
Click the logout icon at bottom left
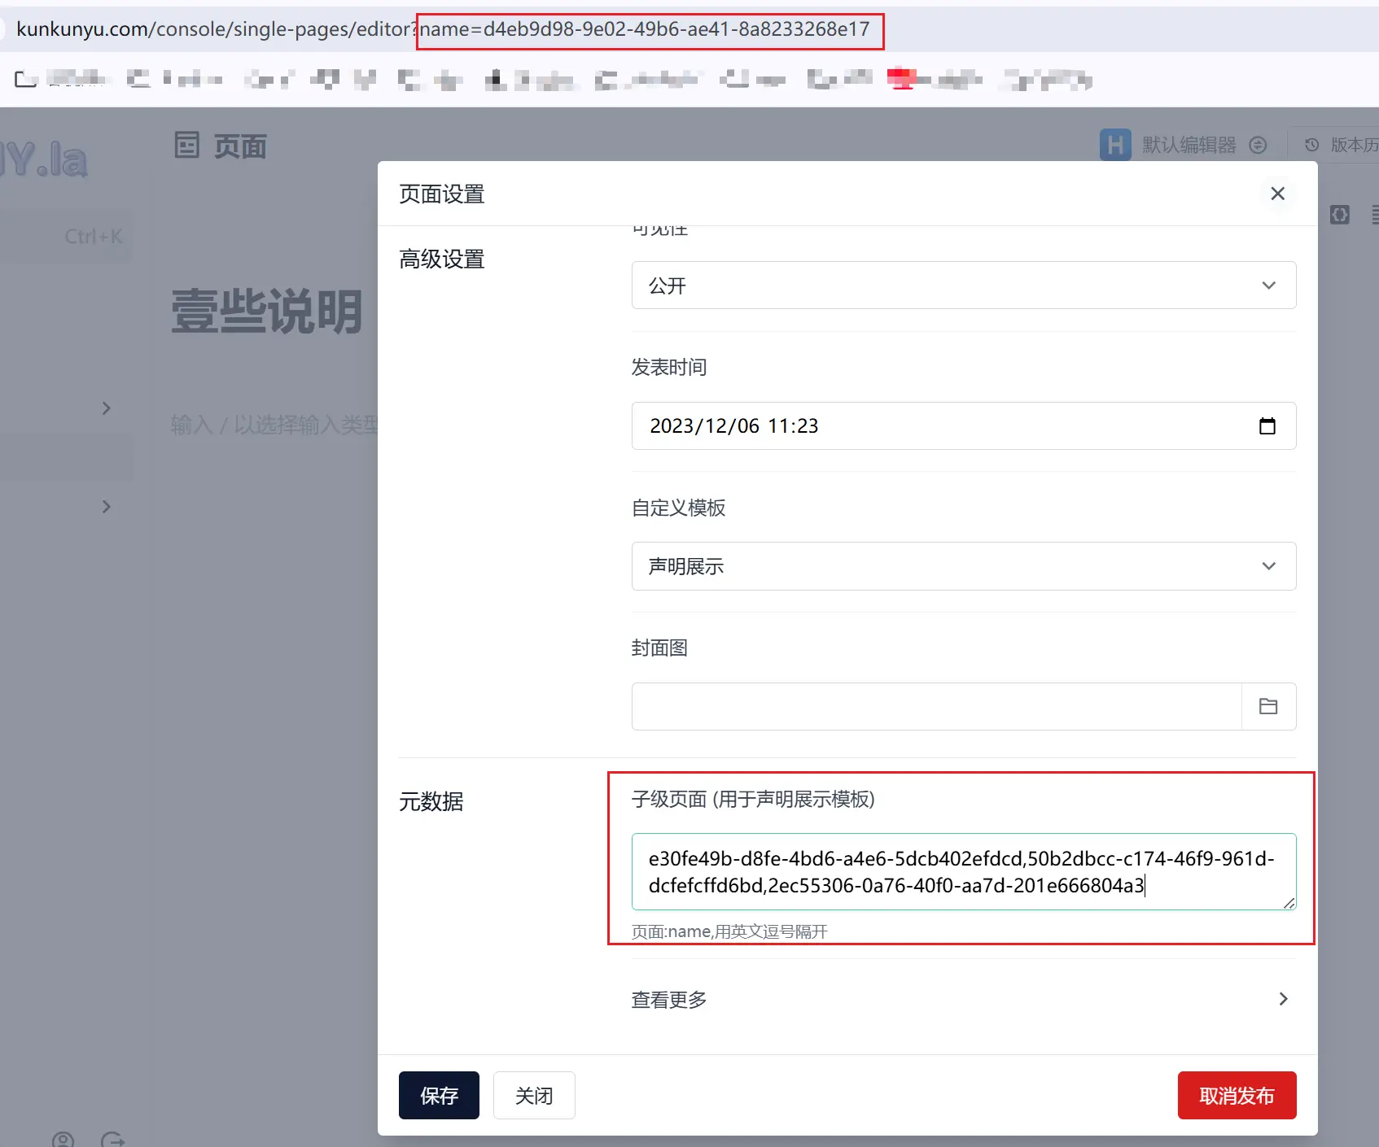pyautogui.click(x=112, y=1140)
